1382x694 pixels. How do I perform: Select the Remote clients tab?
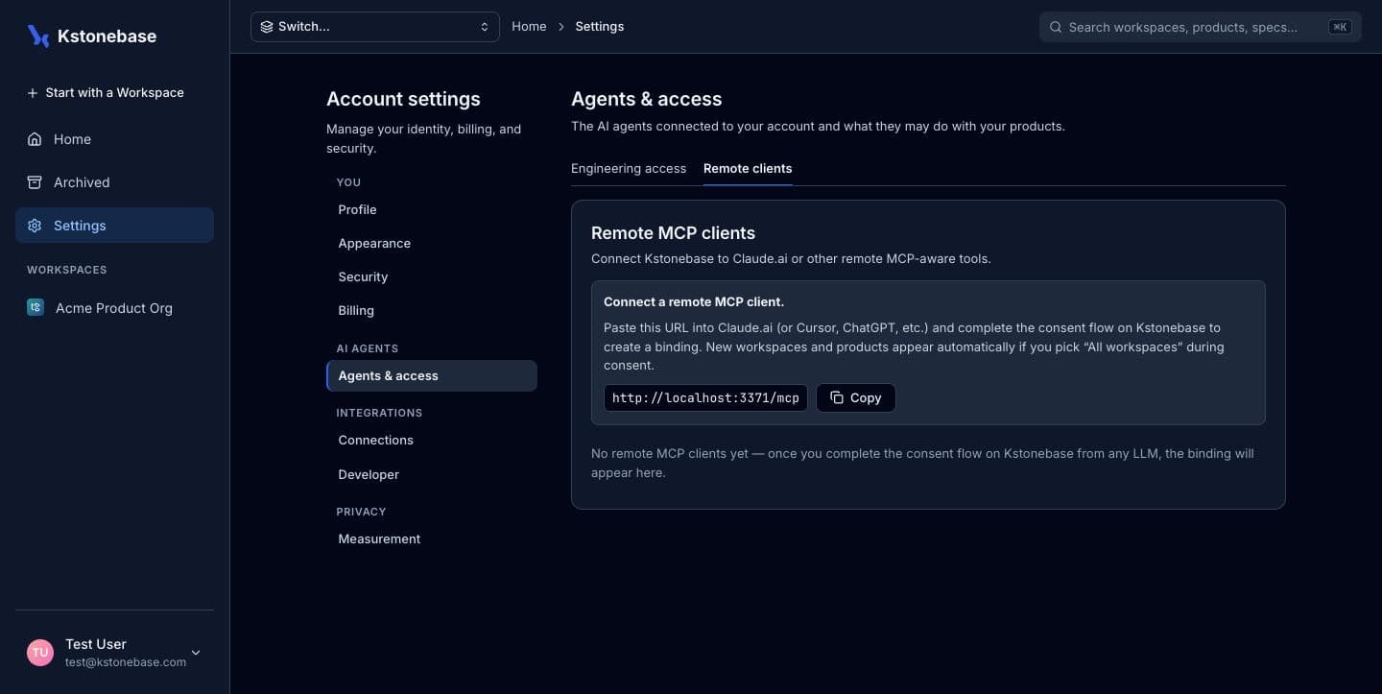[748, 168]
